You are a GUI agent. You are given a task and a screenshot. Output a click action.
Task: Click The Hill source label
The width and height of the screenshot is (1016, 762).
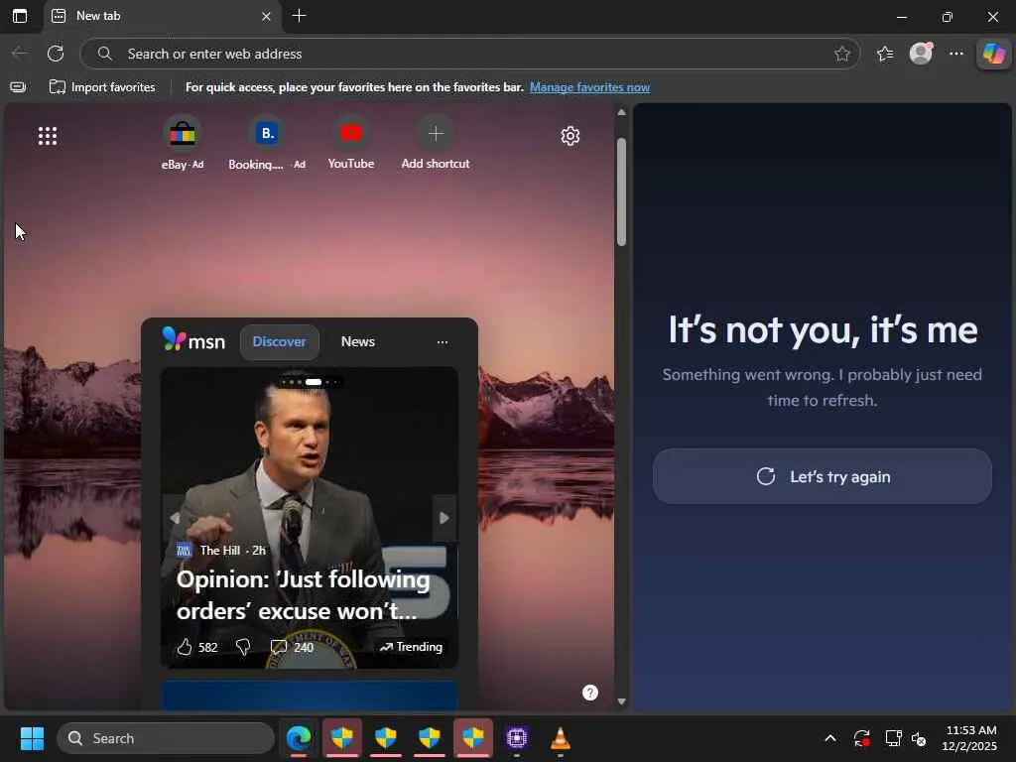tap(221, 550)
